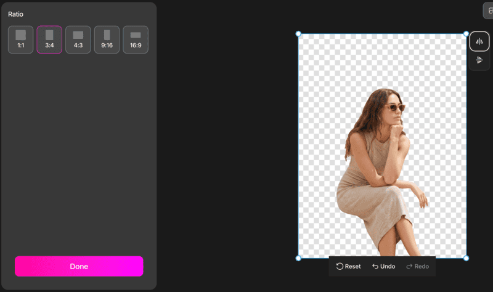493x292 pixels.
Task: Click the top-left crop handle
Action: [298, 34]
